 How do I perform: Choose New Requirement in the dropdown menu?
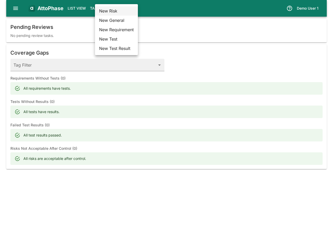coord(116,30)
